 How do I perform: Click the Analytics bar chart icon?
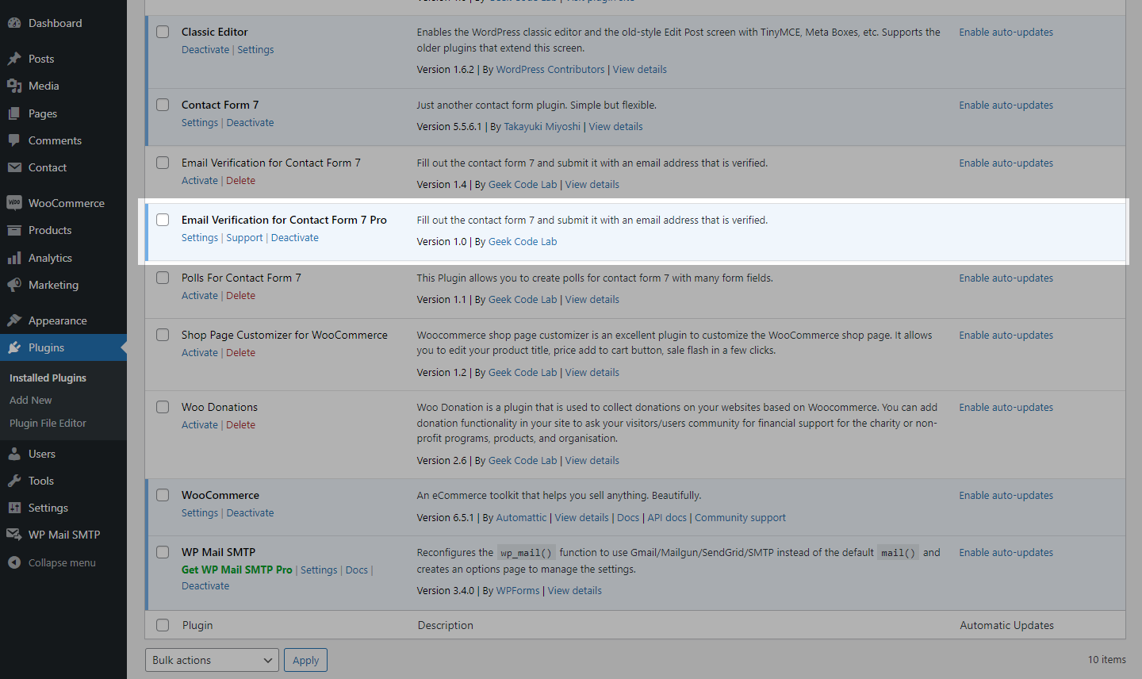click(x=14, y=258)
